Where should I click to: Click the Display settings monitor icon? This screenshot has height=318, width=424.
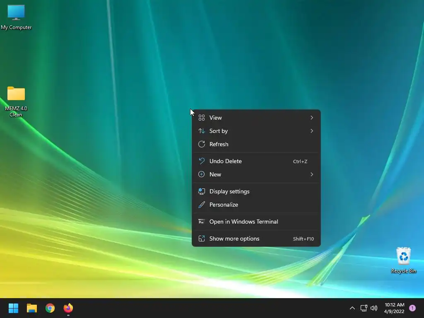202,191
